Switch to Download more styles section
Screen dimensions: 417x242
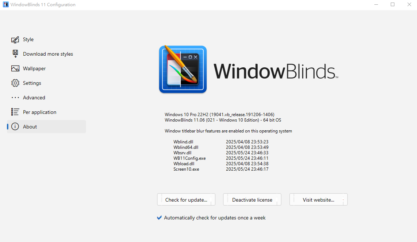[x=48, y=54]
